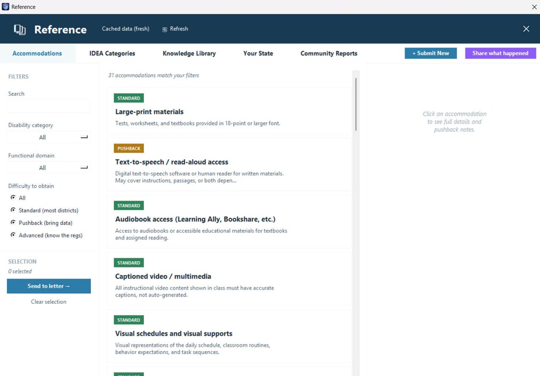The width and height of the screenshot is (540, 376).
Task: Close the Reference panel with header X
Action: pyautogui.click(x=526, y=29)
